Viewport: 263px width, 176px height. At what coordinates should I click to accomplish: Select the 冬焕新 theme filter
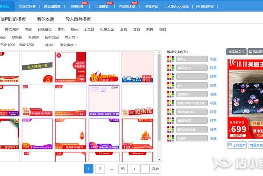click(17, 37)
